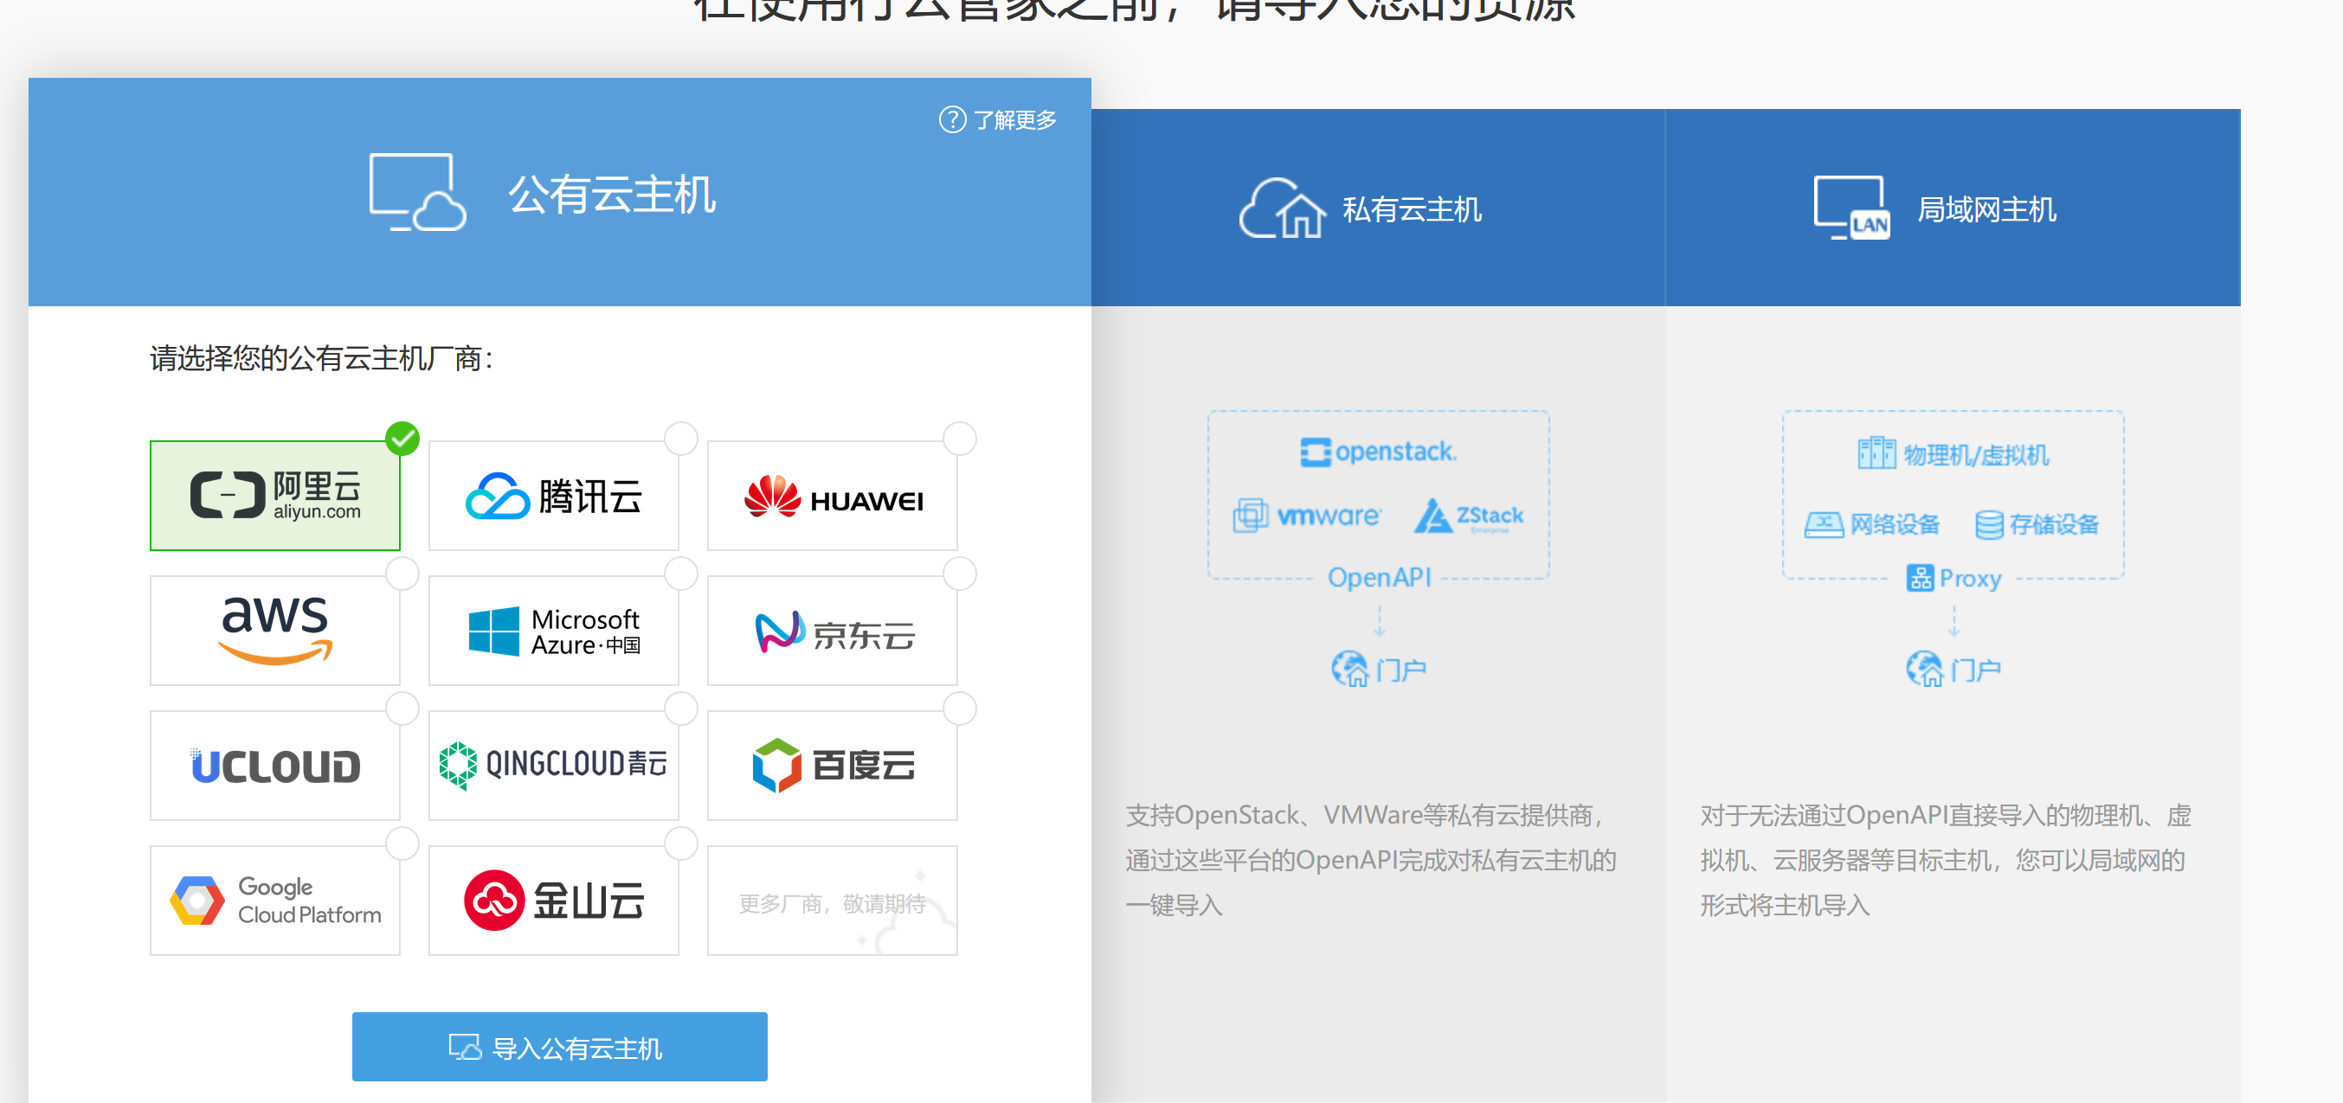Click the vmware logo

pyautogui.click(x=1307, y=516)
